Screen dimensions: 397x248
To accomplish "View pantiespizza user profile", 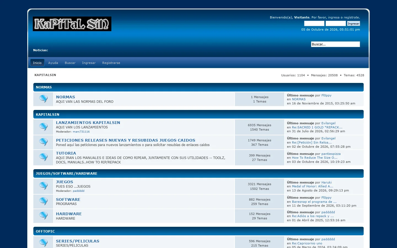I will coord(331,154).
